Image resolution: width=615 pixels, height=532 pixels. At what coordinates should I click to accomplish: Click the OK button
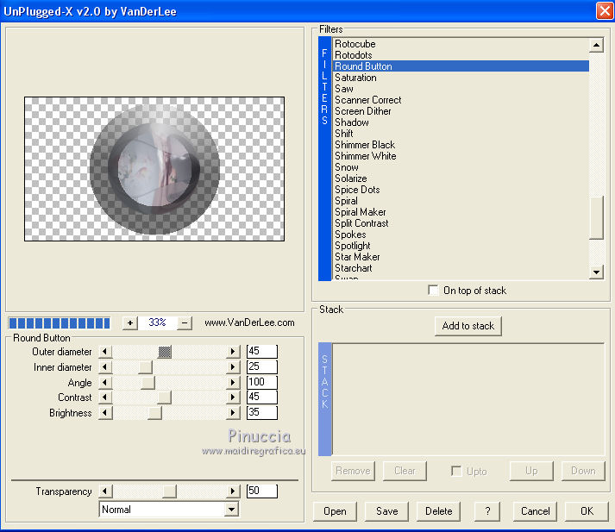click(587, 510)
